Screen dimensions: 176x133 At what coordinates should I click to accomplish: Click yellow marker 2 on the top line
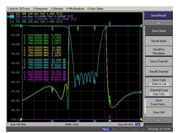95,28
